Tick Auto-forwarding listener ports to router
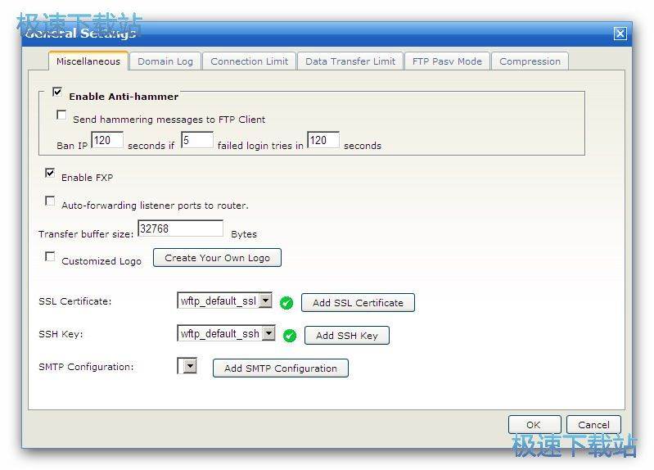 click(x=51, y=201)
